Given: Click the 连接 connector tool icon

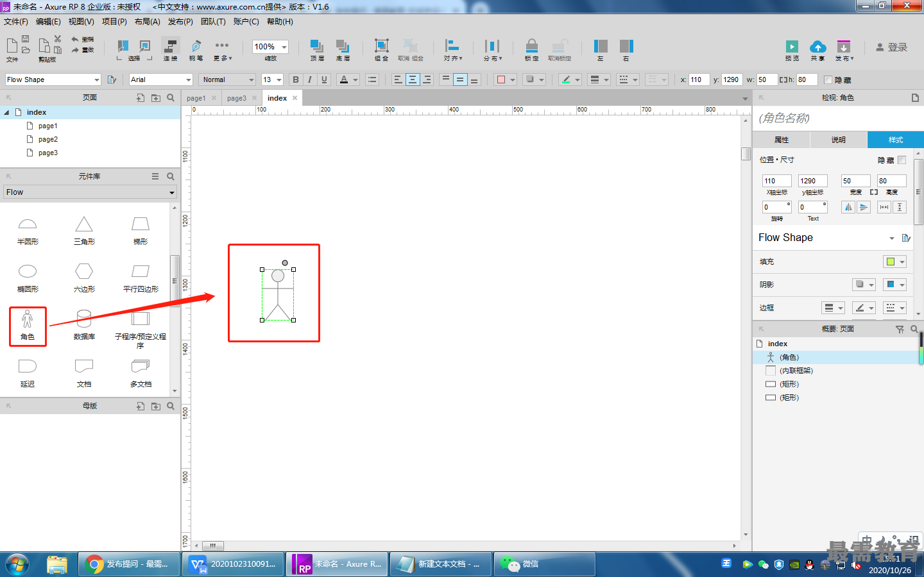Looking at the screenshot, I should (171, 50).
